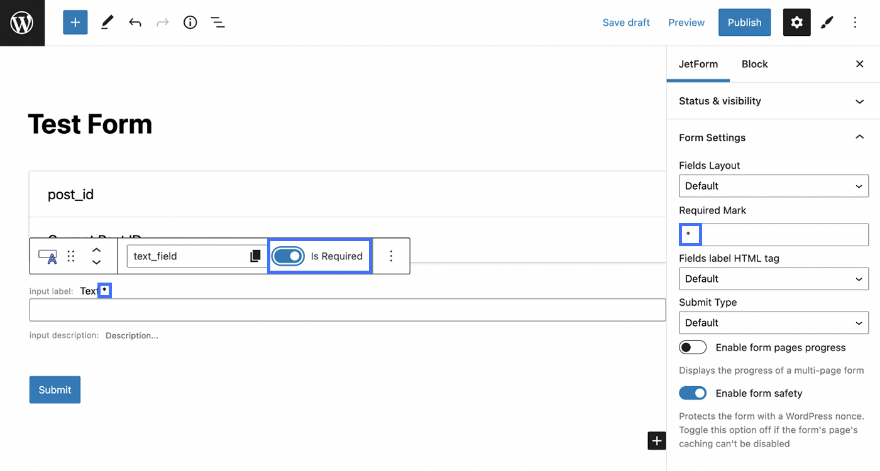
Task: Turn off Enable form safety
Action: point(692,392)
